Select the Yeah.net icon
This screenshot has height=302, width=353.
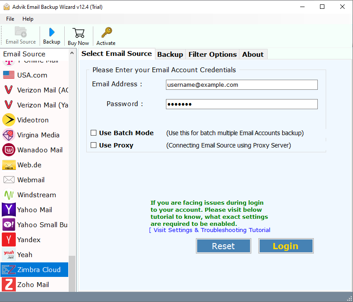pyautogui.click(x=9, y=254)
